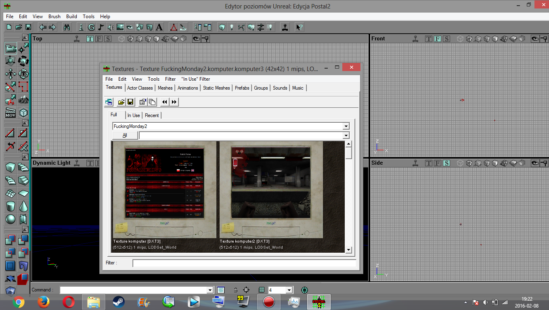Open the "In Use" Filter menu
This screenshot has width=549, height=310.
[196, 79]
